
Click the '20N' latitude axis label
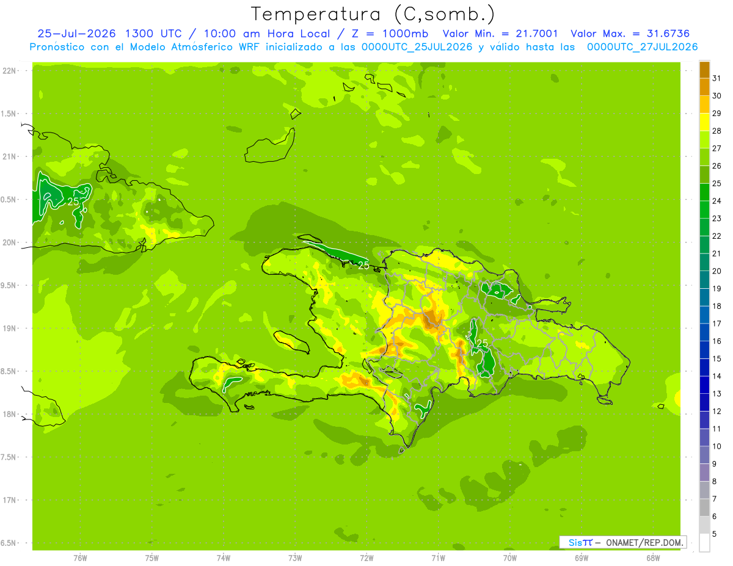coord(10,242)
